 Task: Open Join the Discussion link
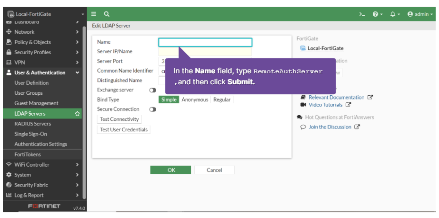(x=330, y=127)
